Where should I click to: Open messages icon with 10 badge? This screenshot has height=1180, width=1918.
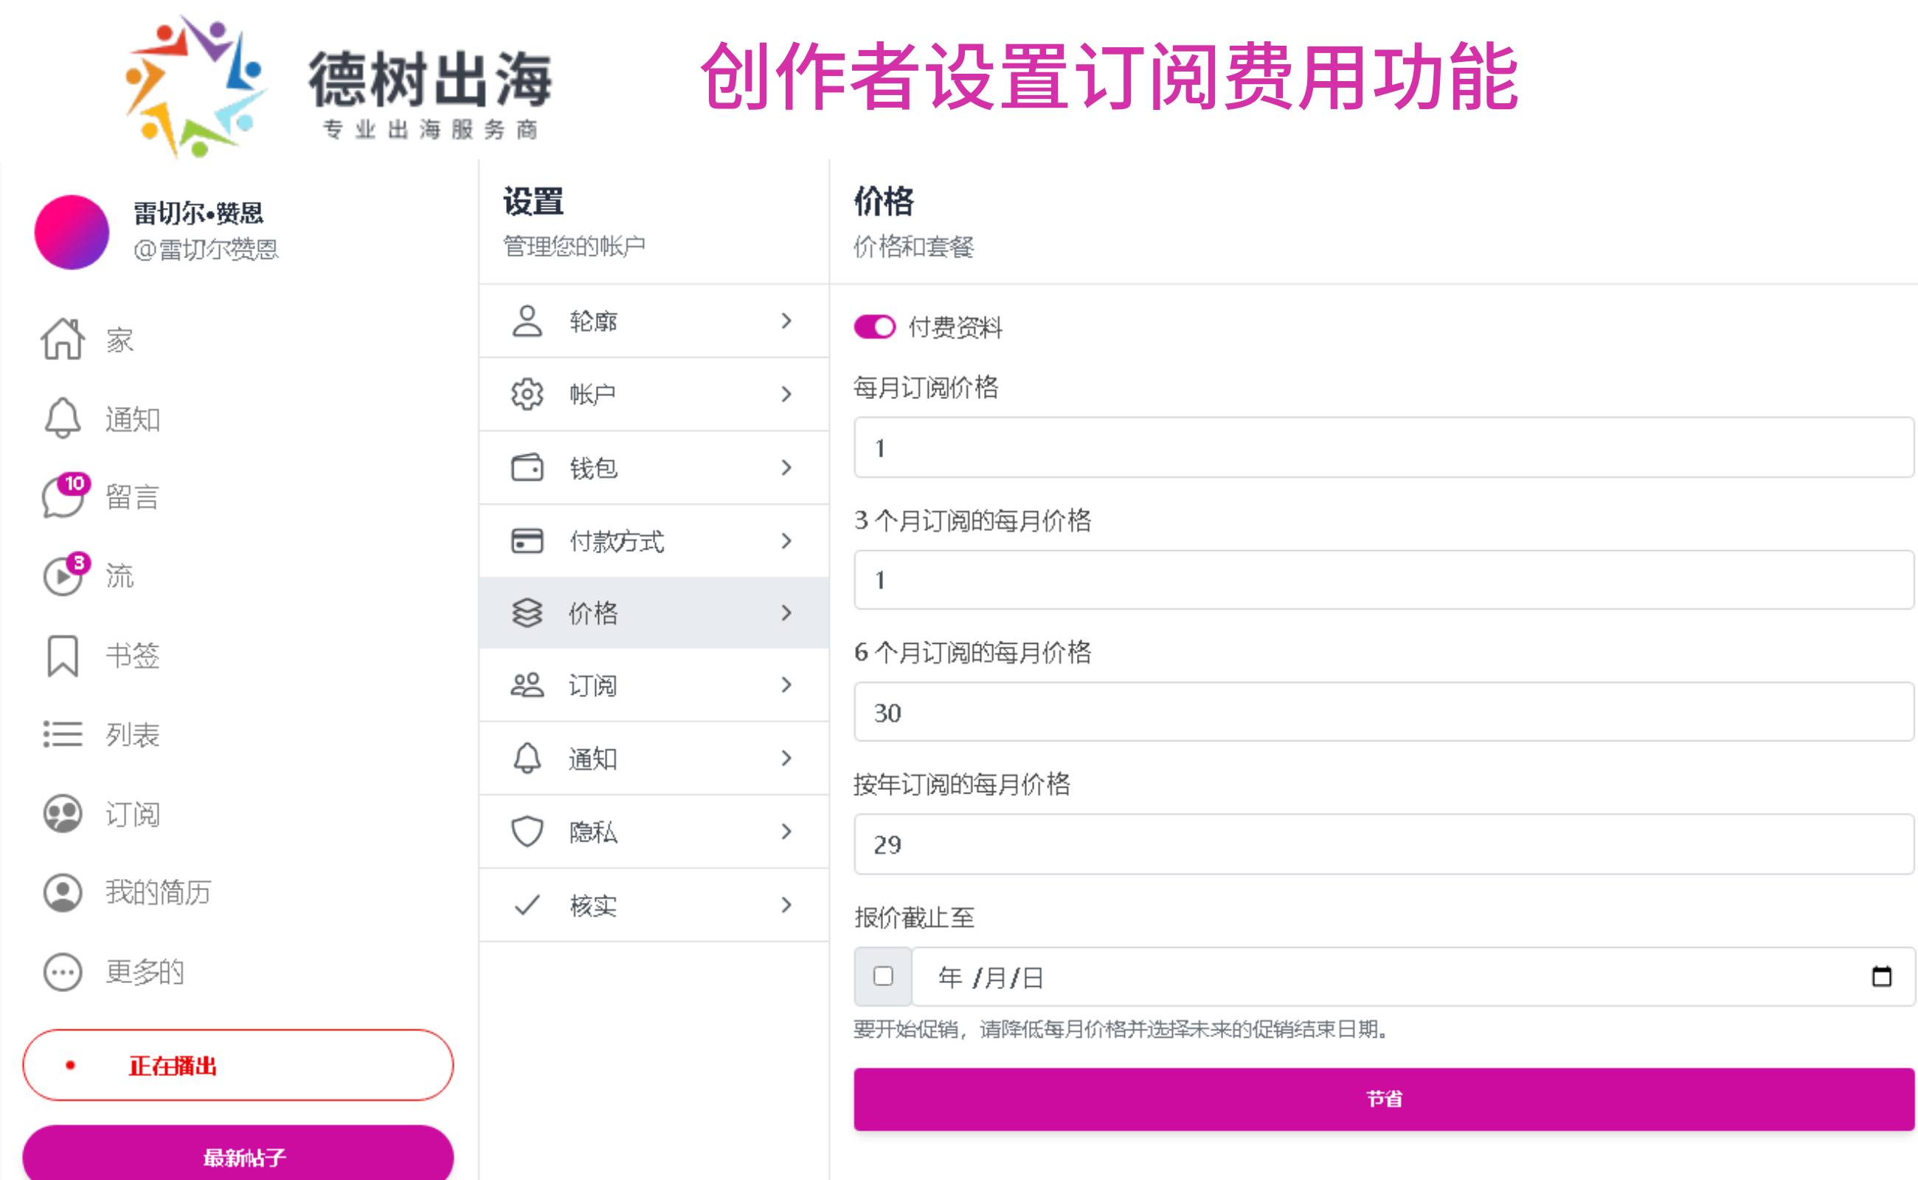pos(64,496)
